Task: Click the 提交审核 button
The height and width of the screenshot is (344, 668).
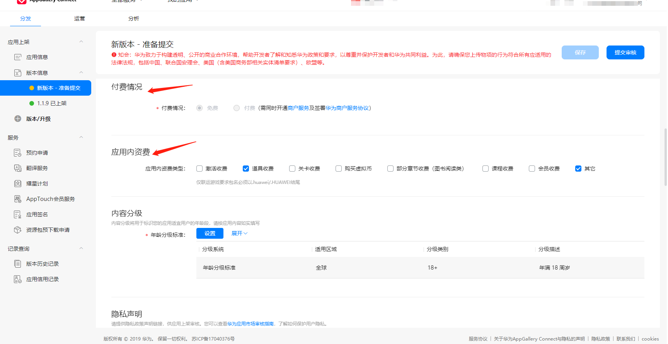Action: 625,52
